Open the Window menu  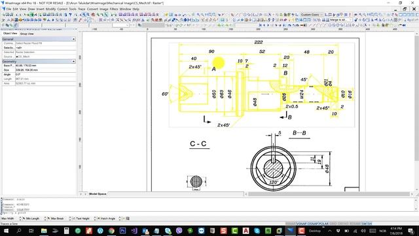125,9
